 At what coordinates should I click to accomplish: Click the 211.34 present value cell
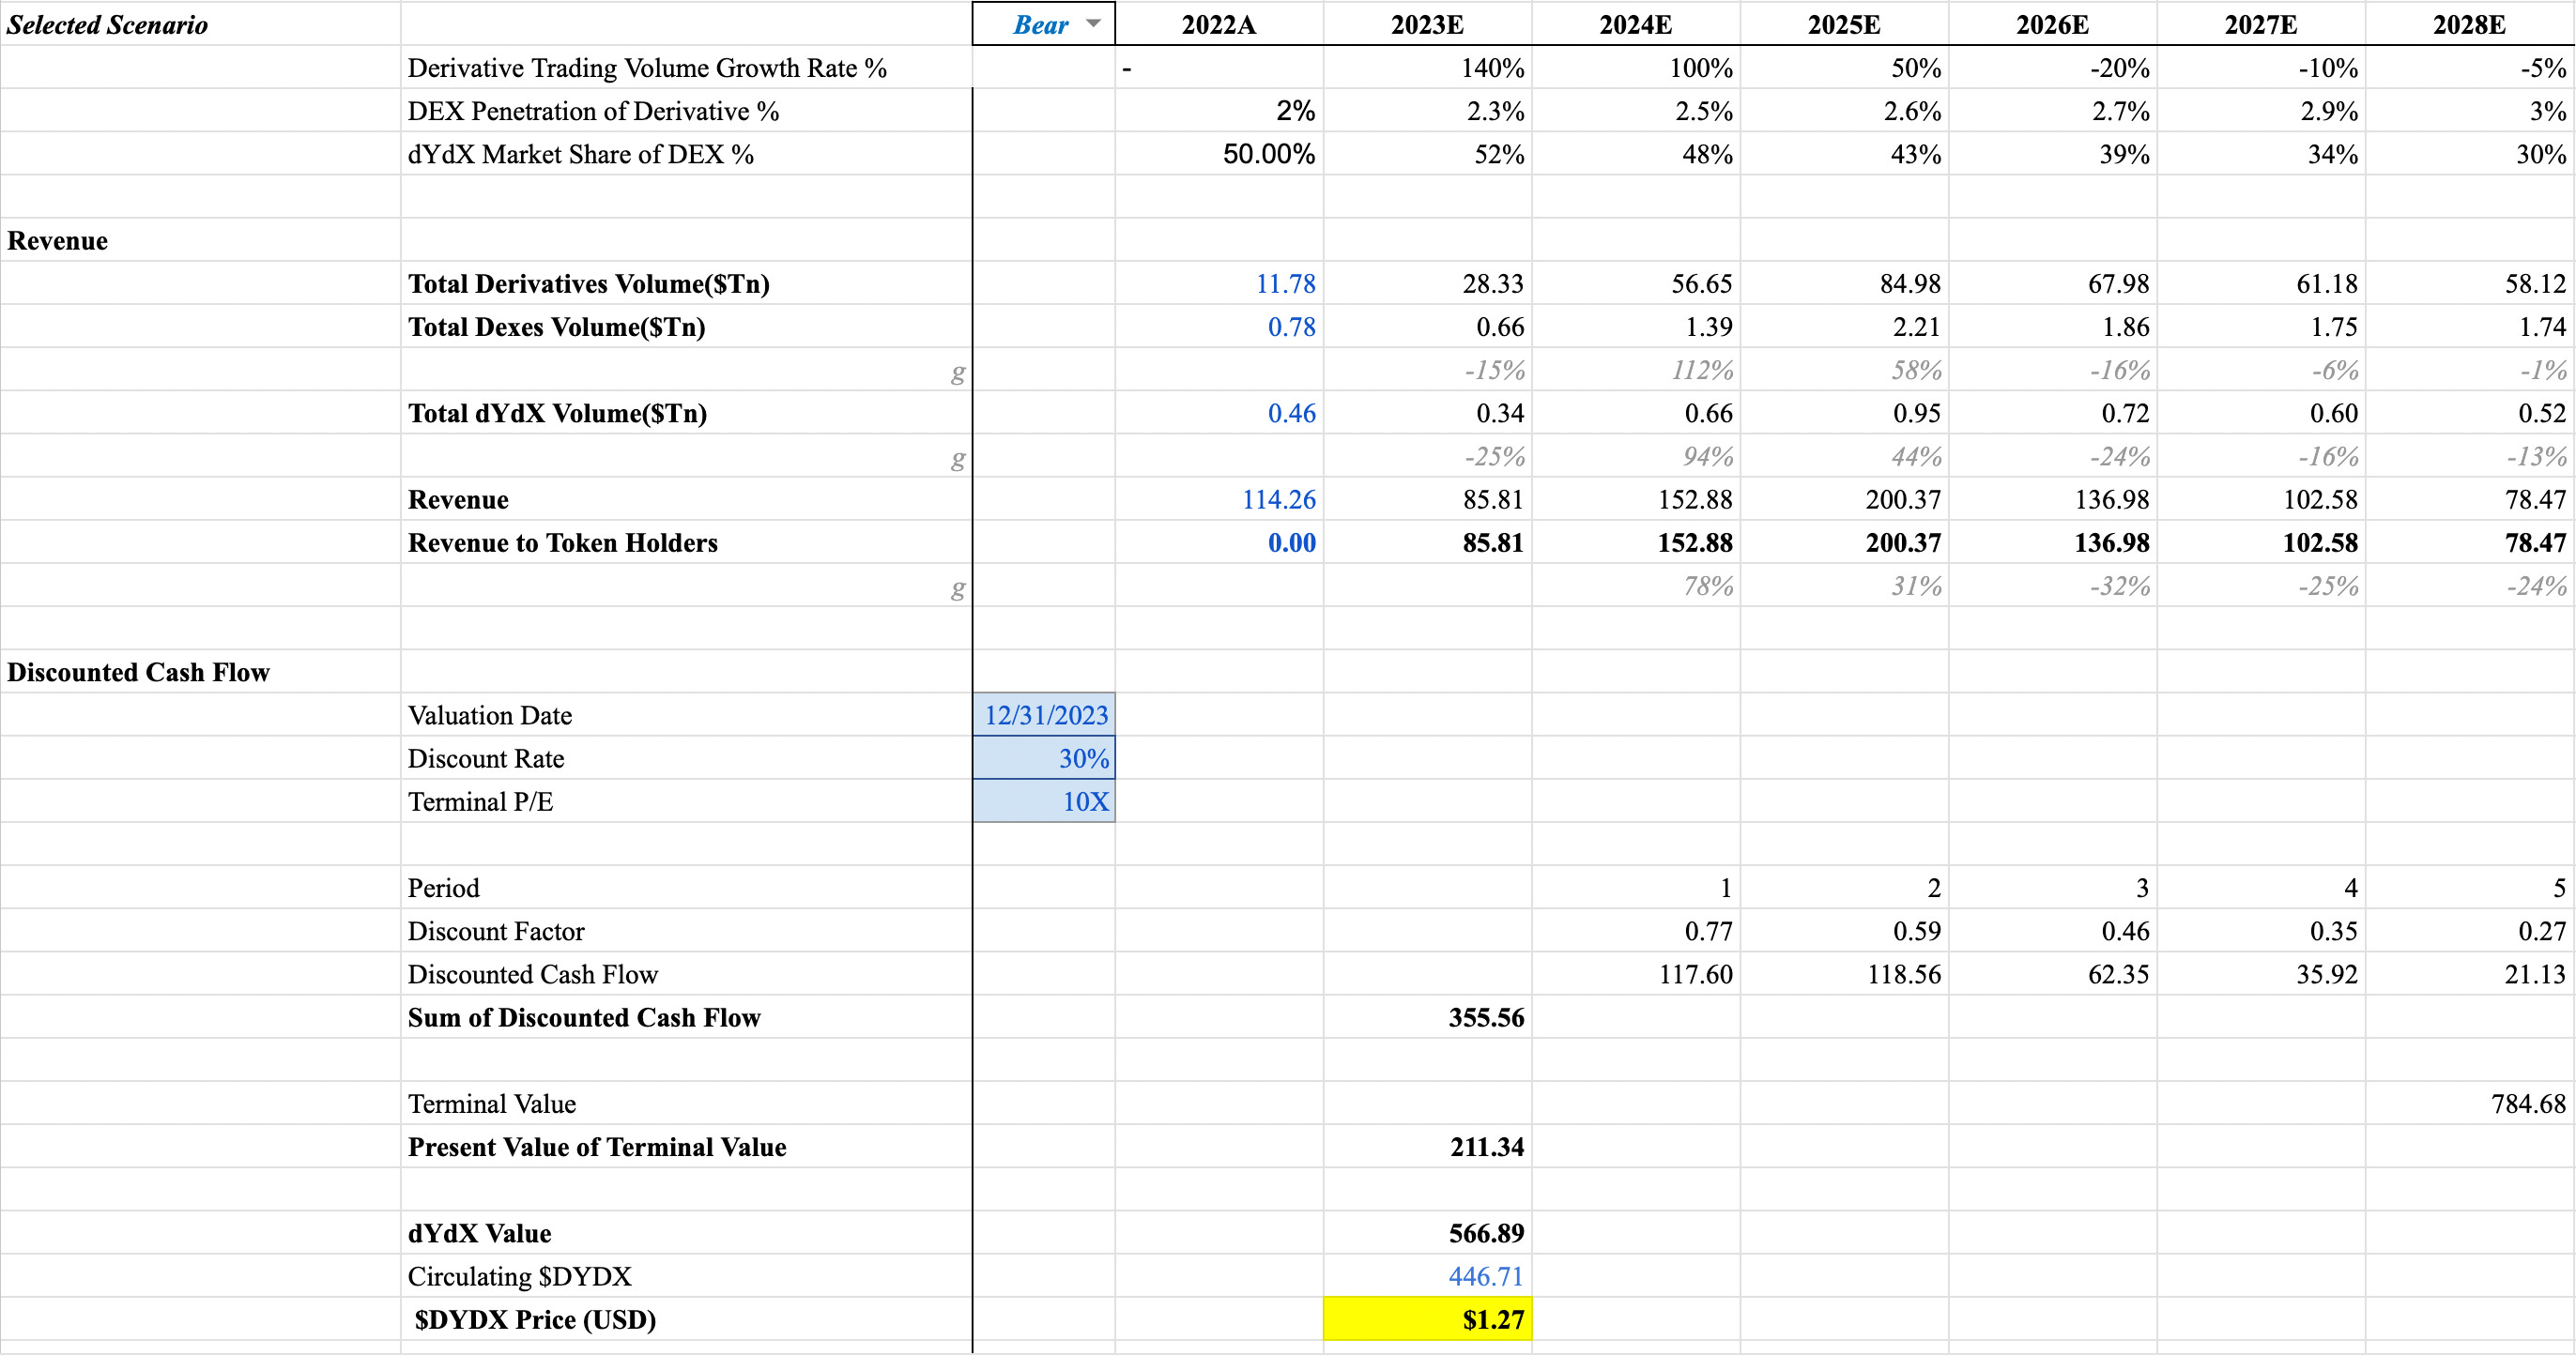pos(1427,1148)
